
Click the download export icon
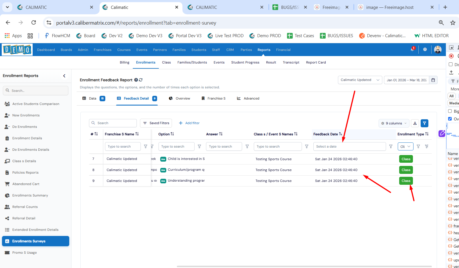click(x=415, y=123)
